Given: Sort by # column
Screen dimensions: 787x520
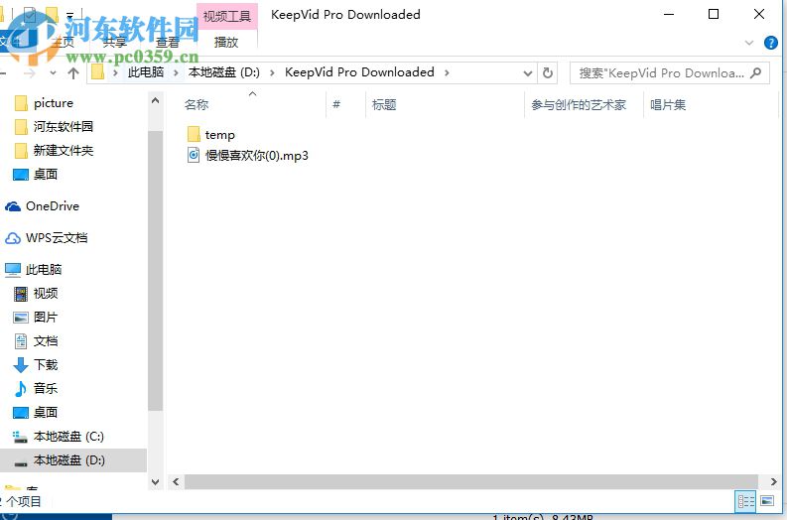Looking at the screenshot, I should 336,105.
